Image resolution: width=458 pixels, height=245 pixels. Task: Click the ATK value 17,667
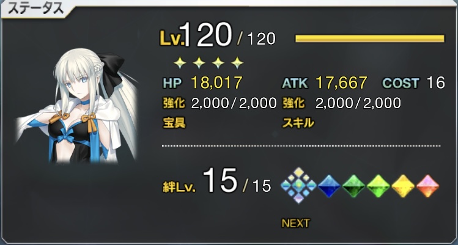coord(341,83)
